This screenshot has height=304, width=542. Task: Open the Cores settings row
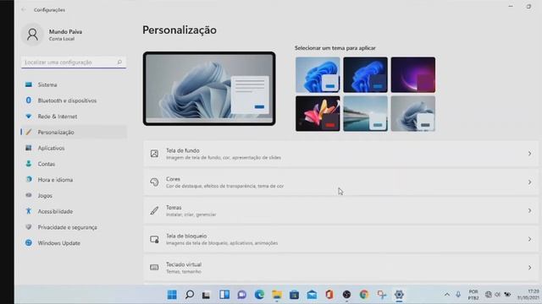coord(341,182)
